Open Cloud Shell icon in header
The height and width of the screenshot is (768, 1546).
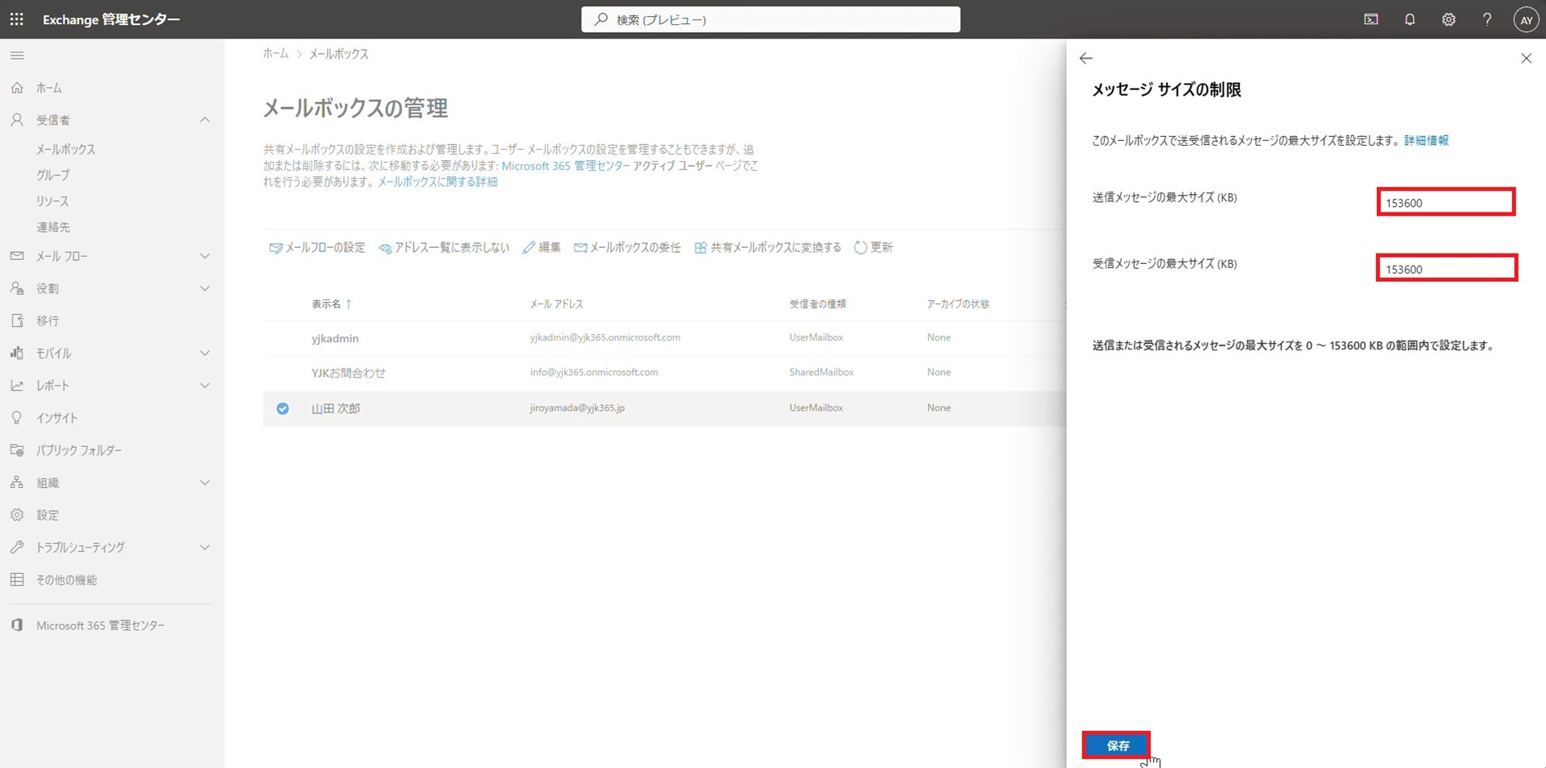point(1370,19)
